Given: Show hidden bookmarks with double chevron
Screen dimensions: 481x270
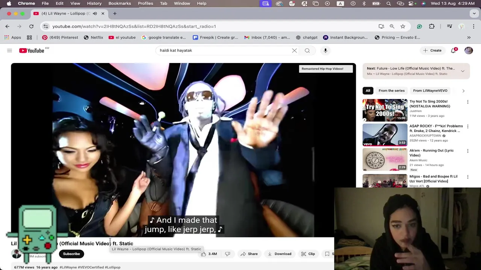Looking at the screenshot, I should [x=469, y=37].
